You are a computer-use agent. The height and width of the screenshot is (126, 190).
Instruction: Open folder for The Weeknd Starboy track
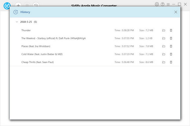[164, 38]
